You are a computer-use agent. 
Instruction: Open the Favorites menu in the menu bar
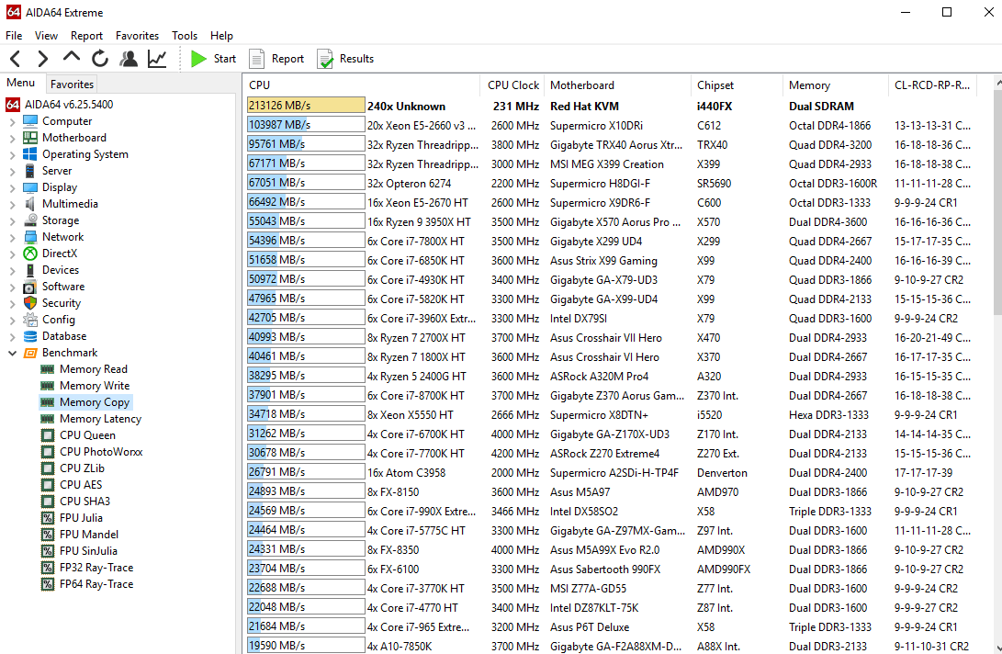tap(137, 36)
